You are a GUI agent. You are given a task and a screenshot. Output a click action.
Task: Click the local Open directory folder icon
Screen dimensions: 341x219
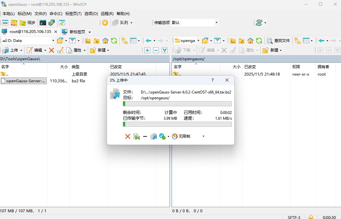[x=60, y=41]
